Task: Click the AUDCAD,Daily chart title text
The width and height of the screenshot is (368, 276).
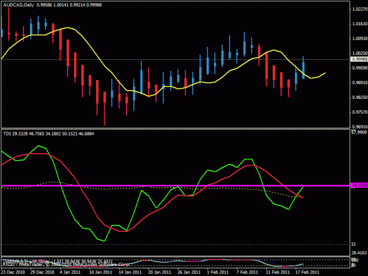Action: point(18,5)
